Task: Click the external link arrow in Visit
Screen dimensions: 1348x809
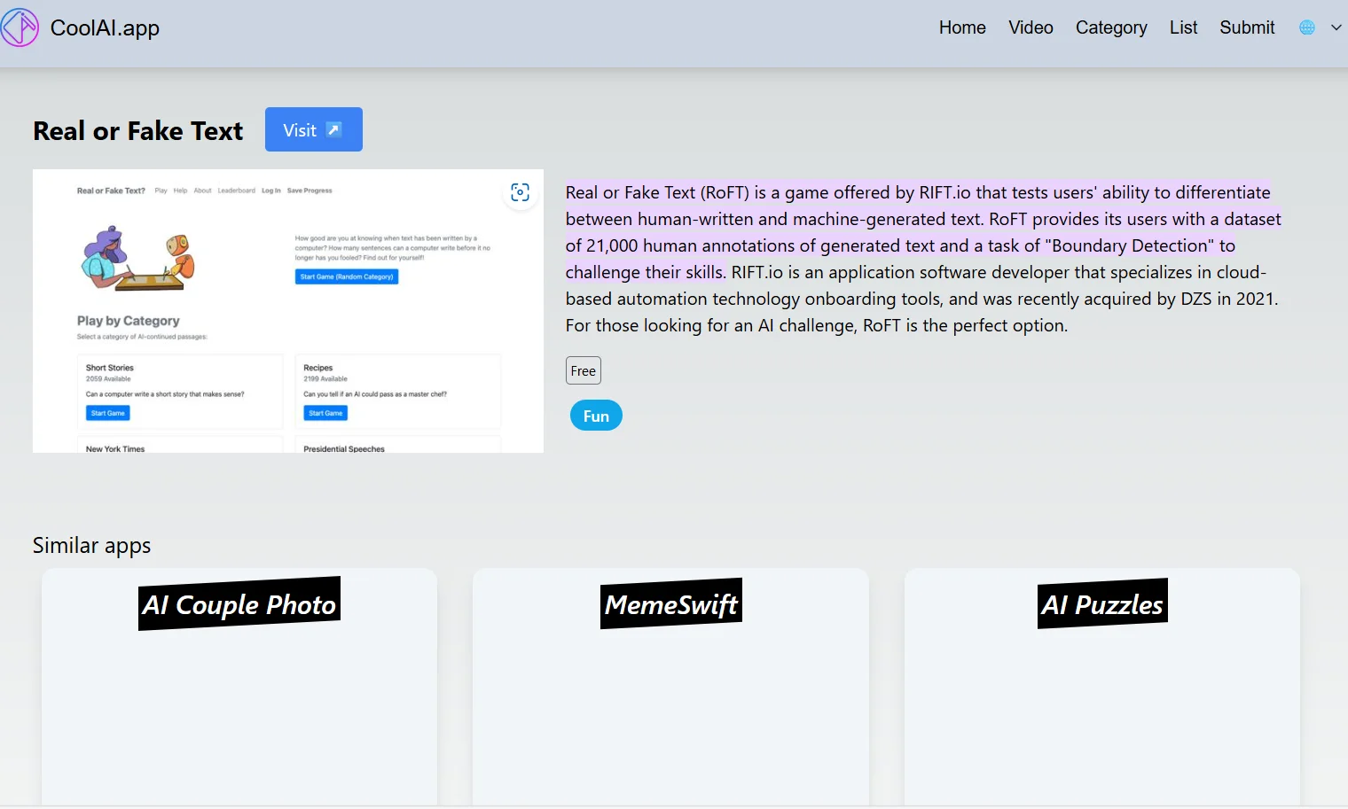Action: (333, 129)
